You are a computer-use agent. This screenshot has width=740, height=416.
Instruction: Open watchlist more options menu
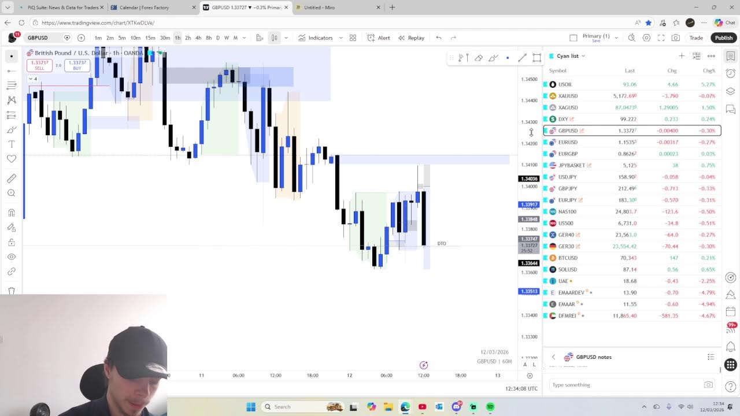tap(711, 55)
